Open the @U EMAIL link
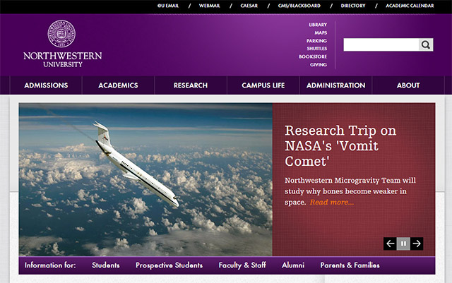452x283 pixels. coord(168,6)
